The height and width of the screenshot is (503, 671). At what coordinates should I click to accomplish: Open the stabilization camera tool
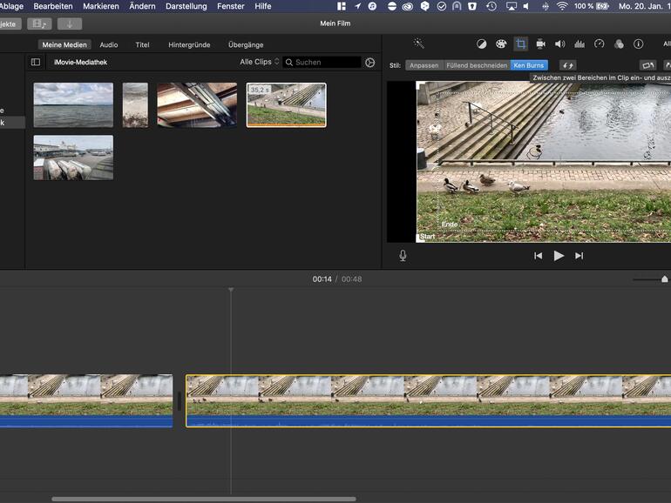540,44
